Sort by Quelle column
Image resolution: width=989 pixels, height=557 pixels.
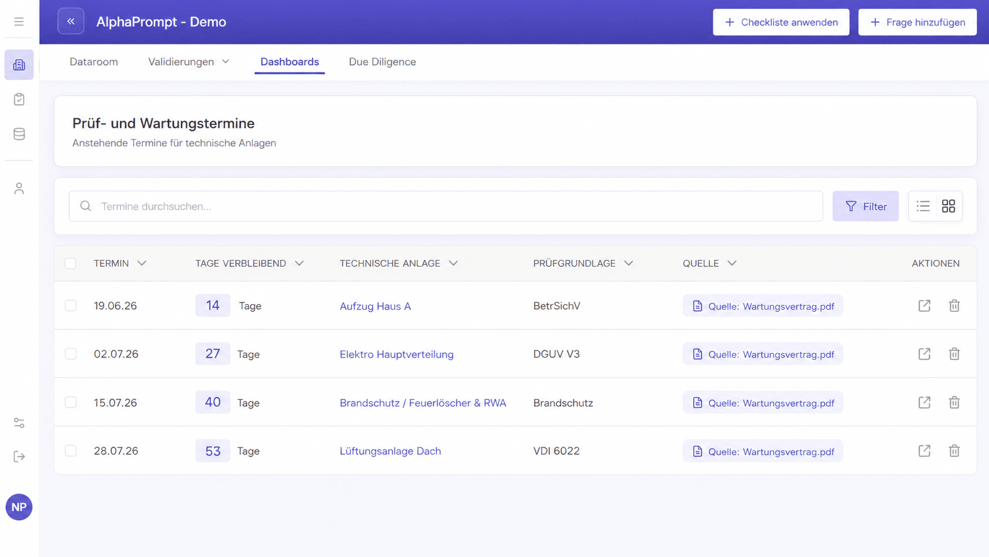pos(709,263)
